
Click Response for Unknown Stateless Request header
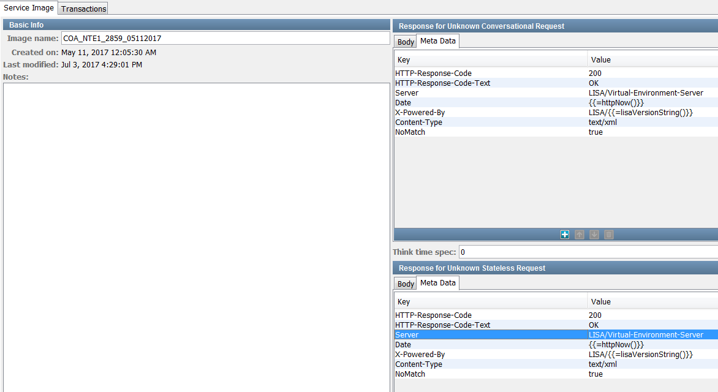(556, 268)
